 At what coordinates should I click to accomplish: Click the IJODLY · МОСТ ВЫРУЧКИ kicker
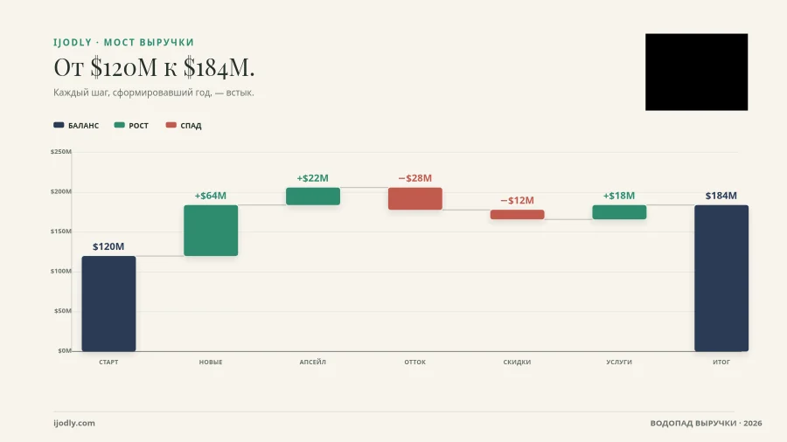pyautogui.click(x=124, y=42)
